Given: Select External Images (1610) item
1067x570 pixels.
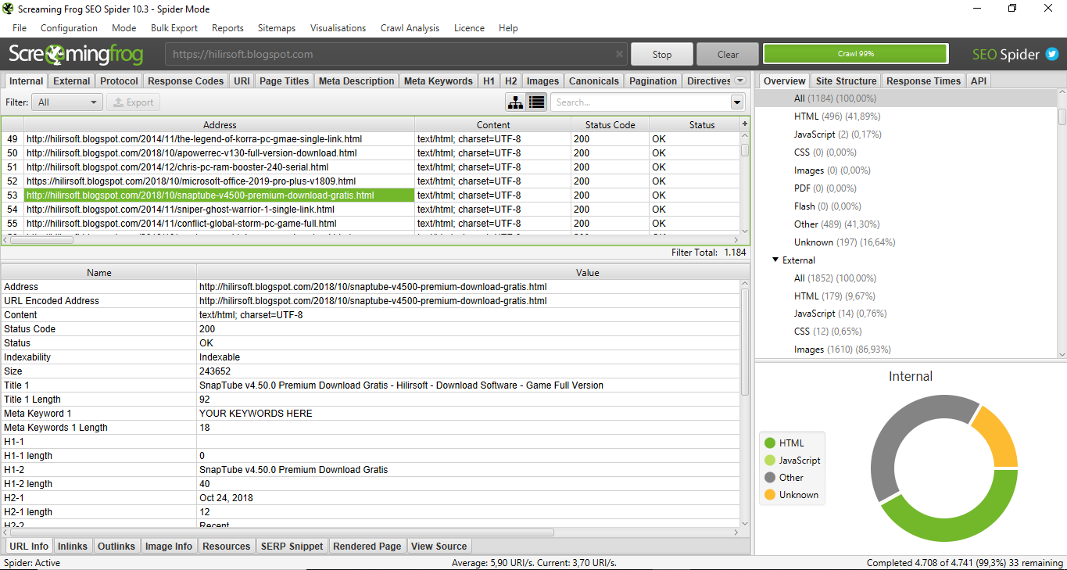Looking at the screenshot, I should pos(842,350).
